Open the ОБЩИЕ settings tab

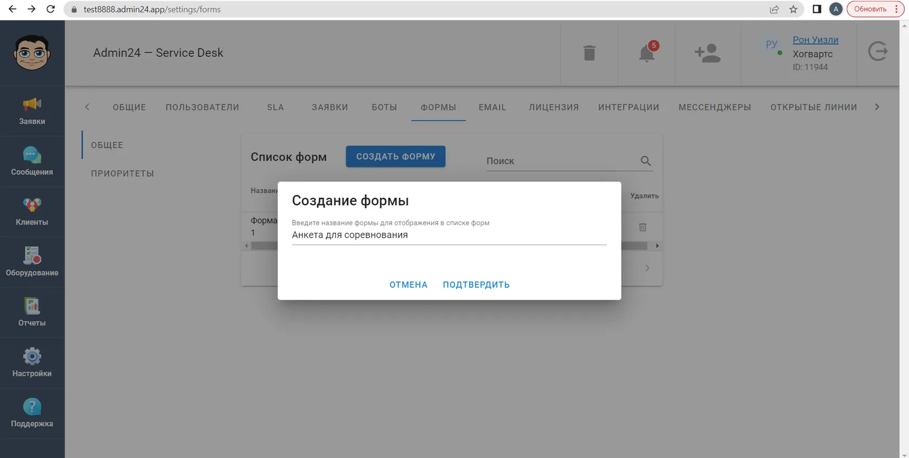click(129, 107)
